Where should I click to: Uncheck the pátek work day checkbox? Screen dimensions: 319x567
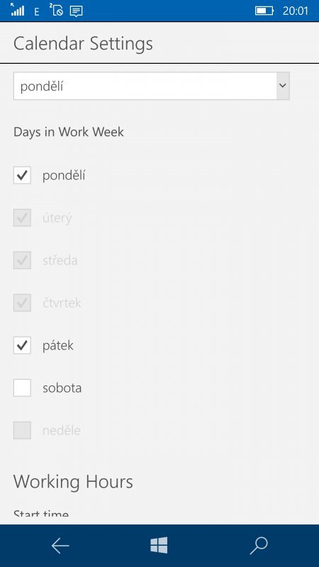point(22,345)
